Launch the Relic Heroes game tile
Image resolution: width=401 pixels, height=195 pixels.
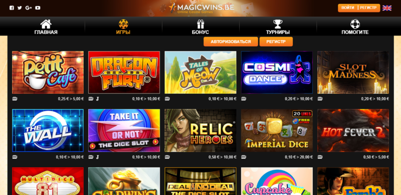point(200,130)
